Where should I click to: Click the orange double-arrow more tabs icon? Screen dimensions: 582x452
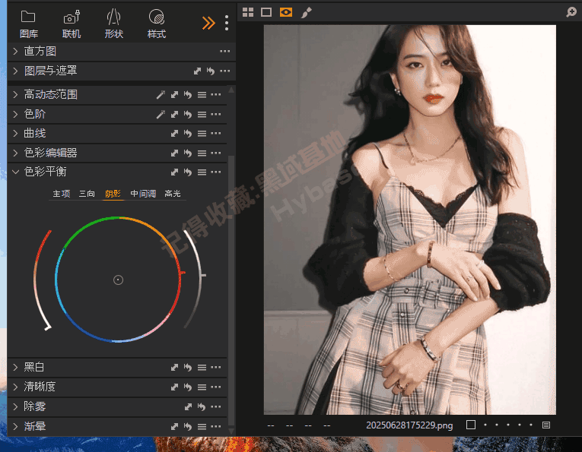(x=208, y=23)
